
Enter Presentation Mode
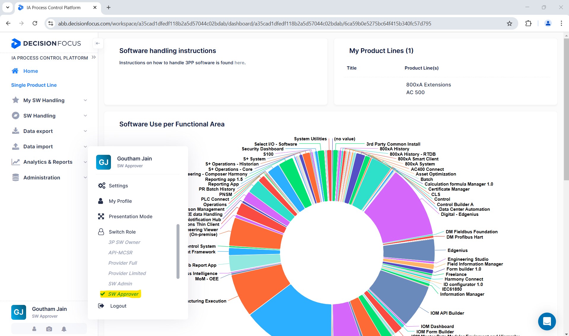point(131,216)
